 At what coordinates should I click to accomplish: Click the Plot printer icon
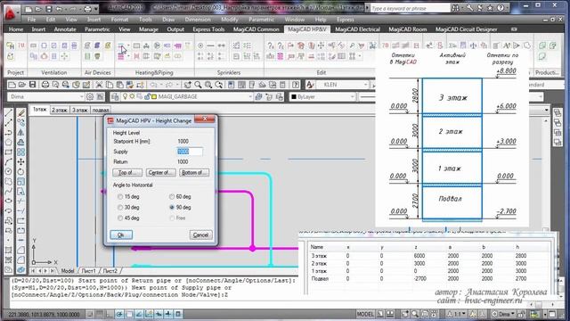pos(45,85)
